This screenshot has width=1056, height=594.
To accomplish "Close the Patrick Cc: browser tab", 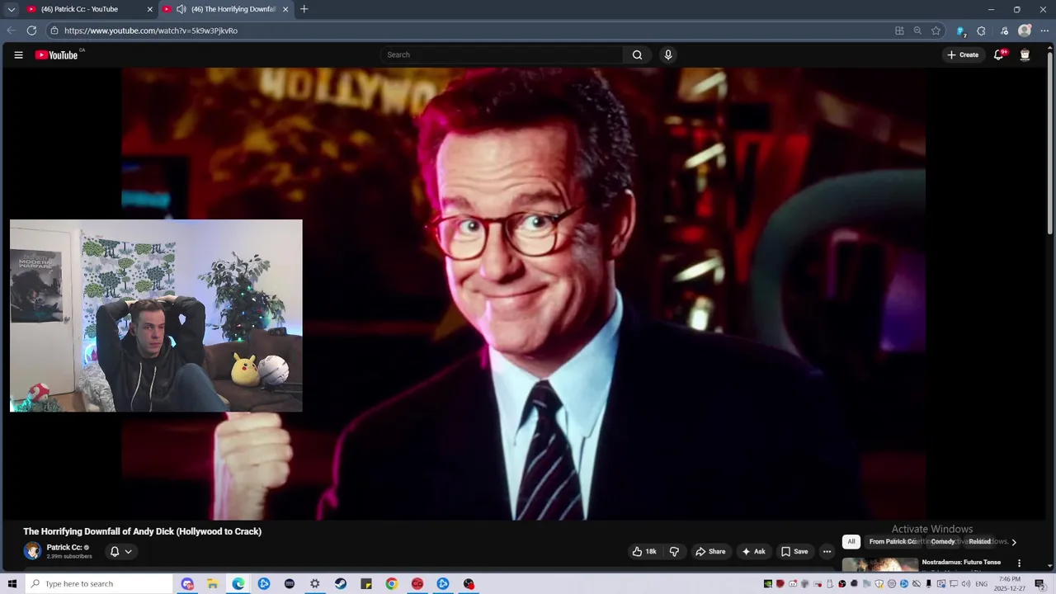I will 150,9.
